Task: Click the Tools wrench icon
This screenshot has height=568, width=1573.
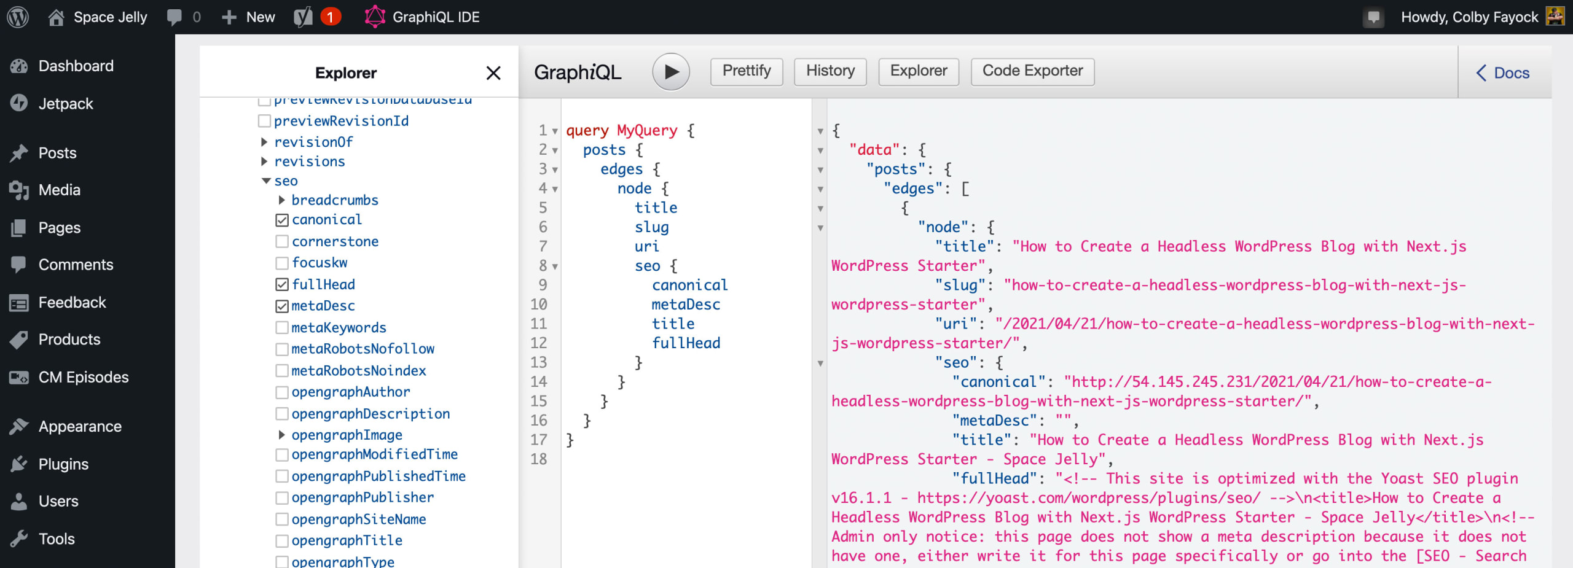Action: pyautogui.click(x=19, y=539)
